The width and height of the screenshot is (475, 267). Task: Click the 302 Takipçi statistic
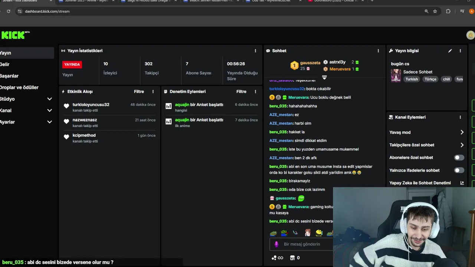[x=151, y=69]
